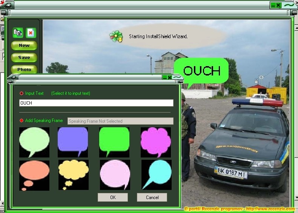Image resolution: width=298 pixels, height=213 pixels.
Task: Minimize the speech bubble dialog window
Action: 164,77
